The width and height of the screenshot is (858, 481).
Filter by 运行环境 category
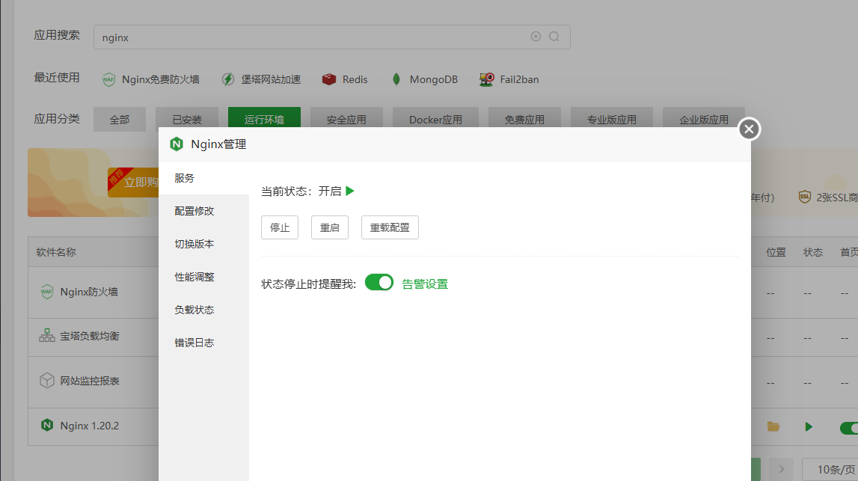pyautogui.click(x=264, y=118)
